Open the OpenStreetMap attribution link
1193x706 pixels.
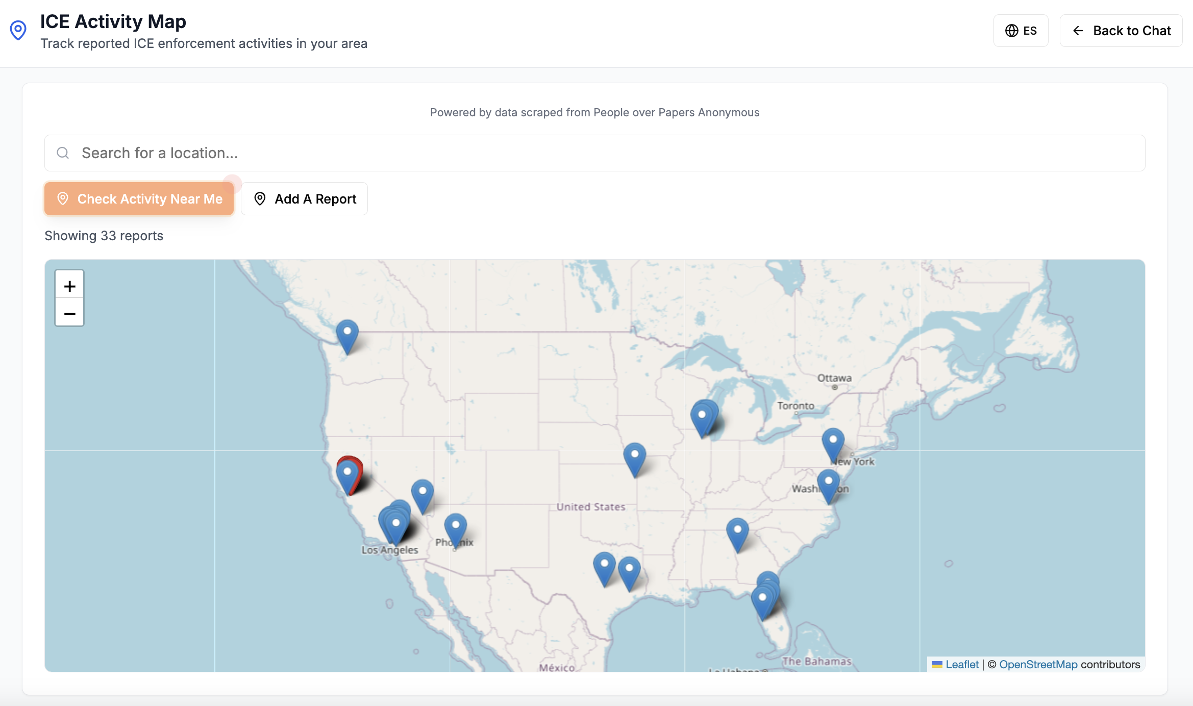click(x=1038, y=664)
